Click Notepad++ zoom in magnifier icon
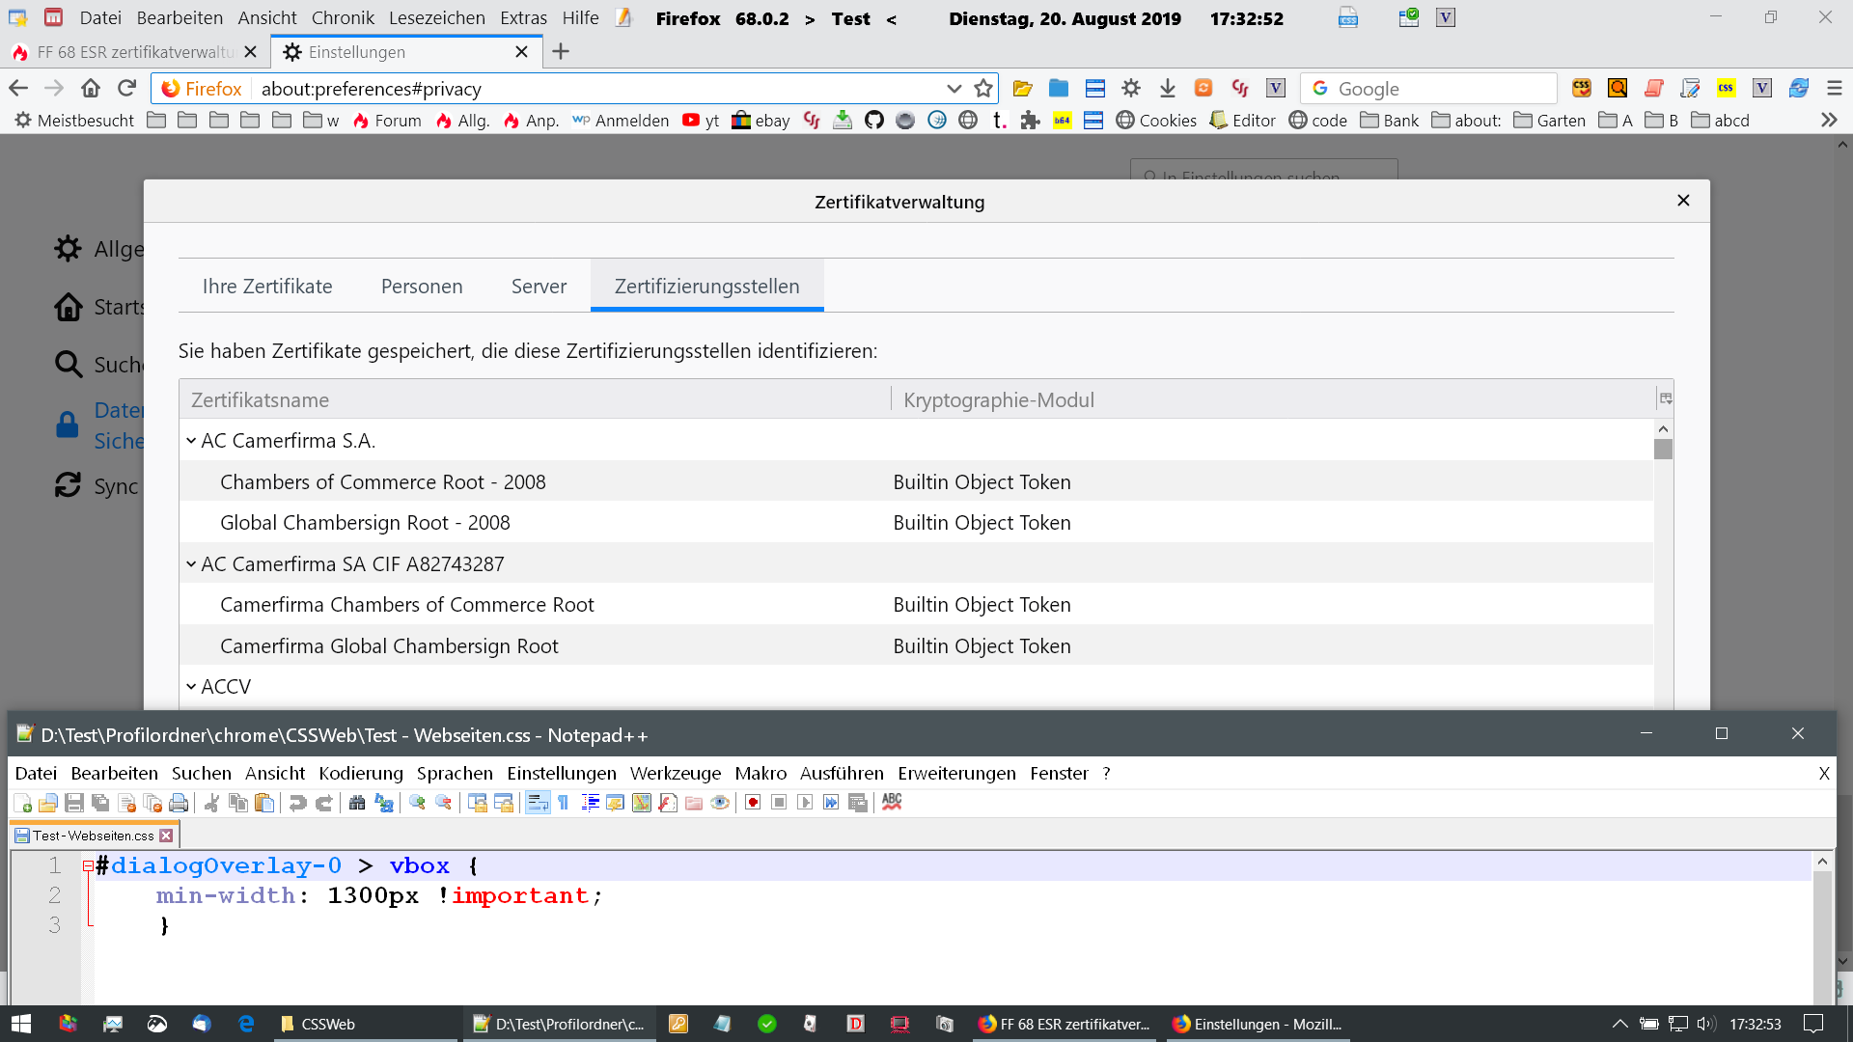The width and height of the screenshot is (1853, 1042). pyautogui.click(x=417, y=803)
